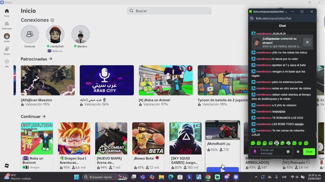Click the Búsqueda rápida taskbar search box

105,177
